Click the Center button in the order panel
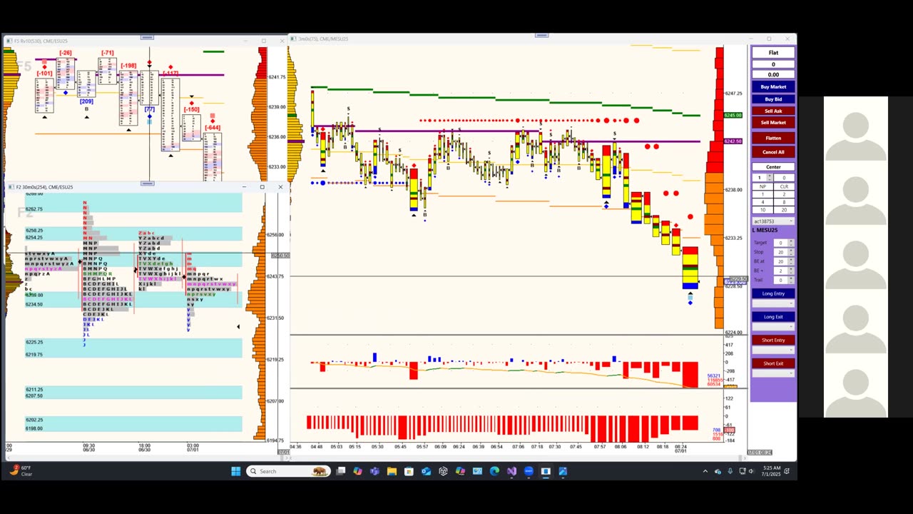 pyautogui.click(x=773, y=167)
